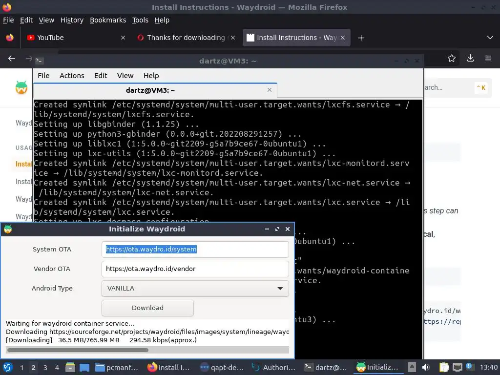Click the 'Waiting for waydroid container service...' log line

(x=70, y=323)
